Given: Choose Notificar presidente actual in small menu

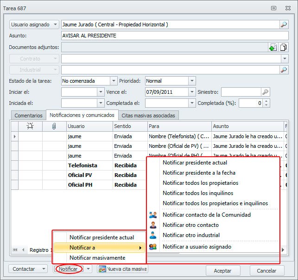Looking at the screenshot, I should click(x=99, y=237).
